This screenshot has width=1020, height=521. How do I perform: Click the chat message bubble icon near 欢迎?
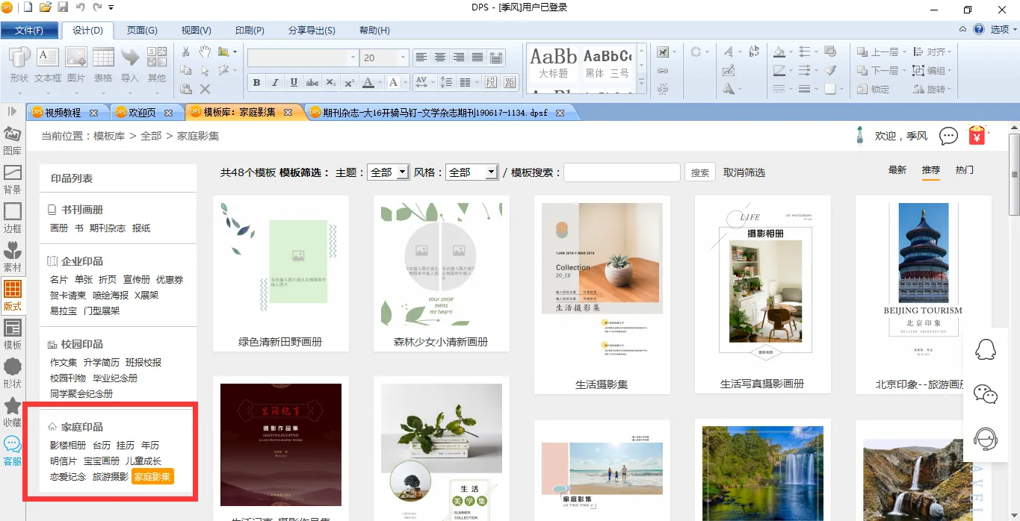(x=948, y=136)
